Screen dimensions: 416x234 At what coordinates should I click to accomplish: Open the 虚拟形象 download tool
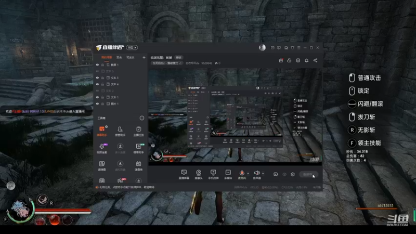click(120, 165)
